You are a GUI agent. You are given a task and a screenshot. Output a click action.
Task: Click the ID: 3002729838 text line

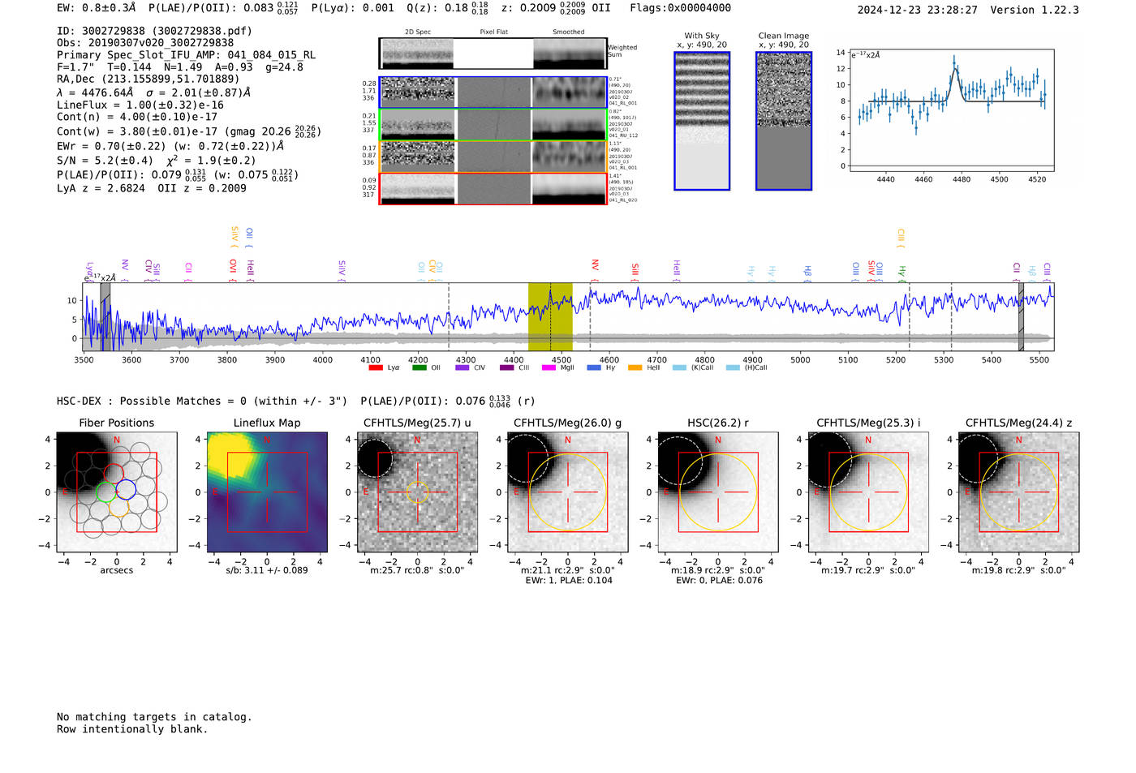[154, 31]
